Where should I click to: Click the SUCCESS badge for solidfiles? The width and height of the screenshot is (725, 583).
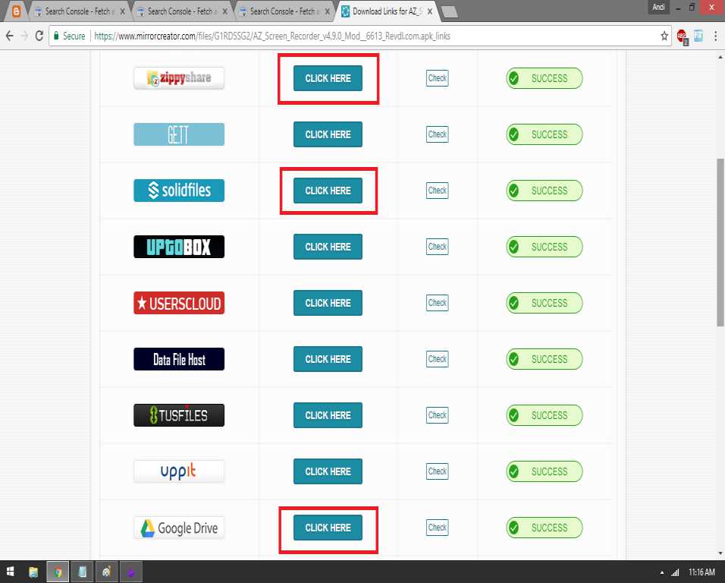[x=545, y=191]
